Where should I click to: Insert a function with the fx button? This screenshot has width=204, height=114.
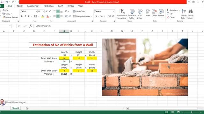point(31,26)
